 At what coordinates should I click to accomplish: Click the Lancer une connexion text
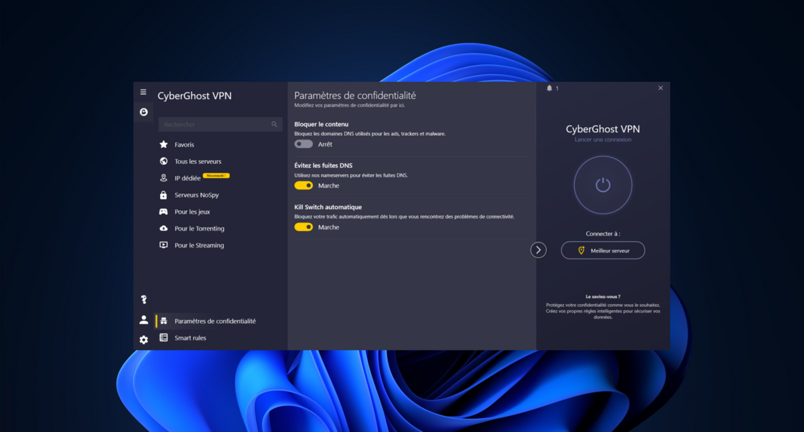pos(603,140)
